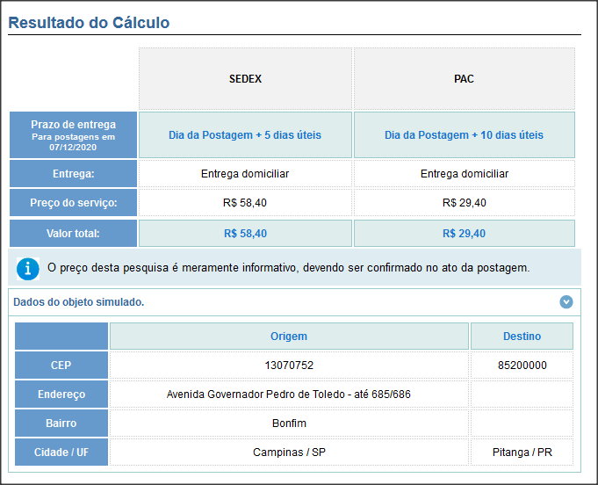Select the 'Prazo de entrega' row label
The image size is (598, 485).
(x=73, y=135)
